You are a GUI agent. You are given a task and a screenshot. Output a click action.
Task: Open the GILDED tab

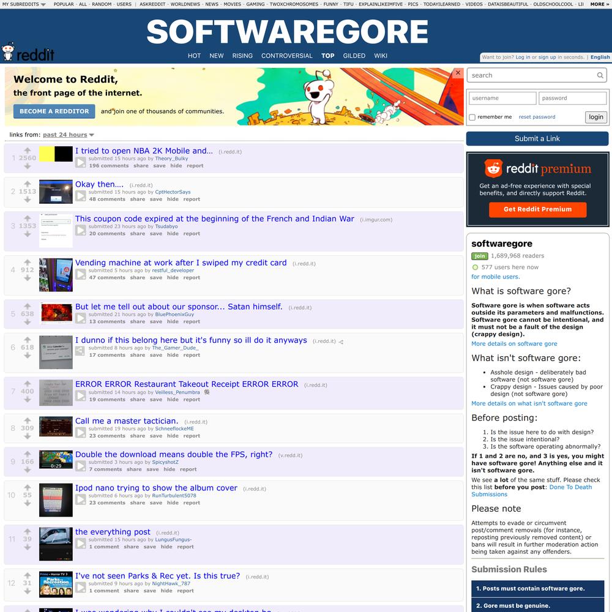354,56
